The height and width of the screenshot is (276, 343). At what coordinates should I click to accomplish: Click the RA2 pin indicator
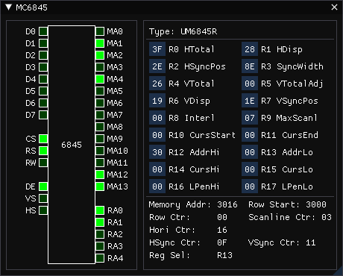[x=100, y=234]
